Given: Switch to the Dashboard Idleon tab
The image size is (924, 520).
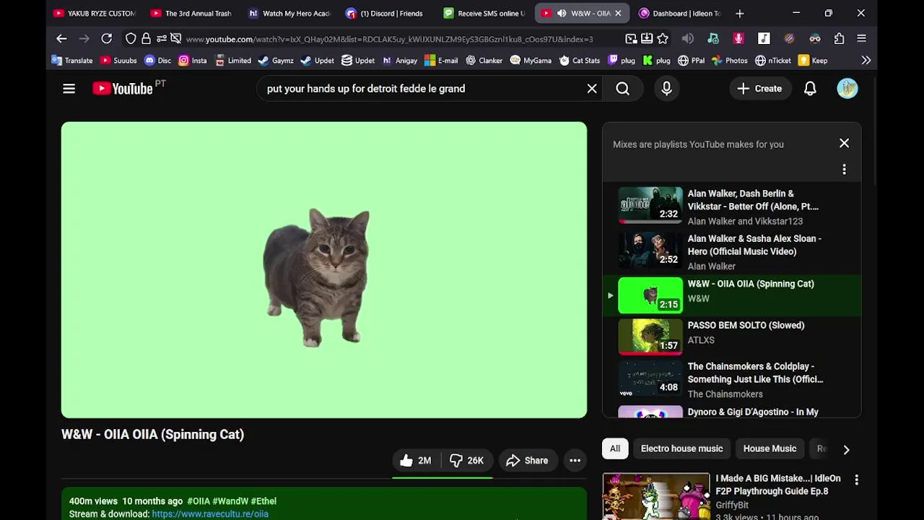Looking at the screenshot, I should [x=679, y=13].
